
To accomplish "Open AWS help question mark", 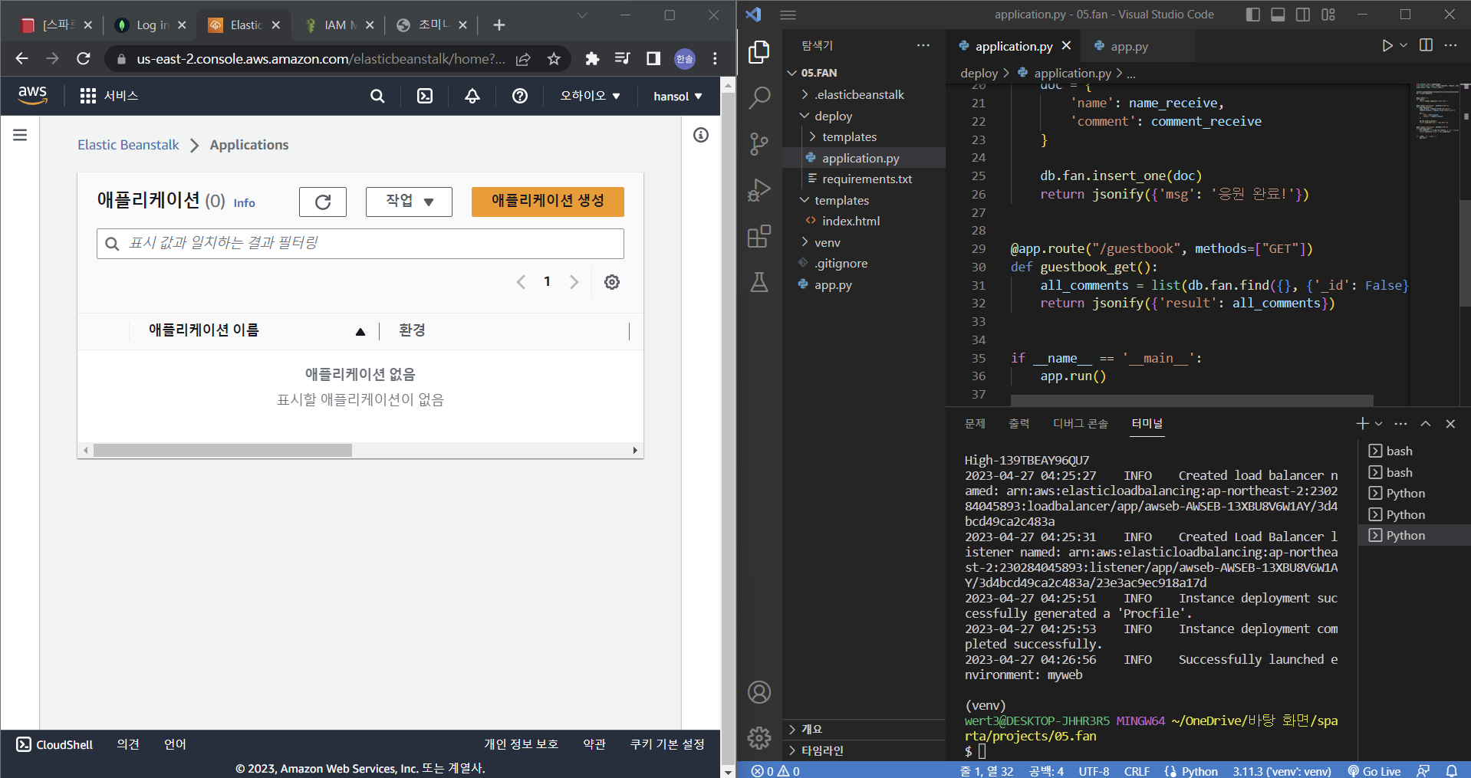I will point(520,96).
